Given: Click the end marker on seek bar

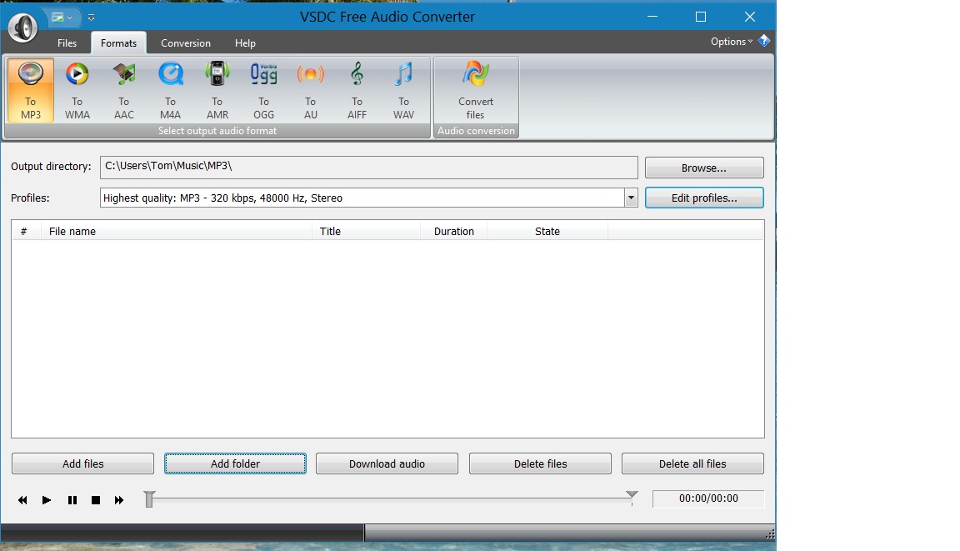Looking at the screenshot, I should (x=632, y=494).
